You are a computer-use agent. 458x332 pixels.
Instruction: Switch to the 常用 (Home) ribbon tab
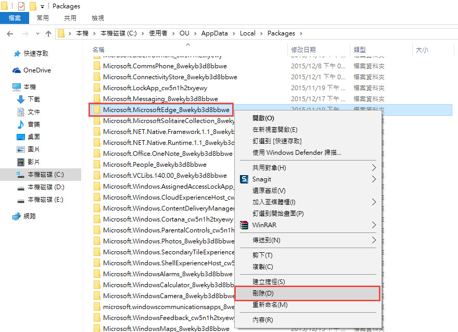click(x=43, y=18)
